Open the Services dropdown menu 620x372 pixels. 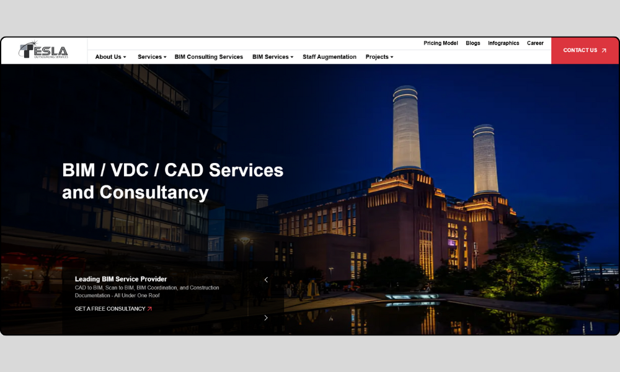[152, 57]
